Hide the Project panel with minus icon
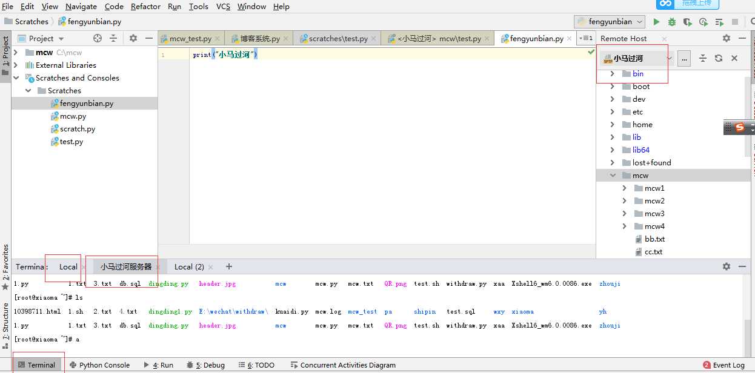 148,38
